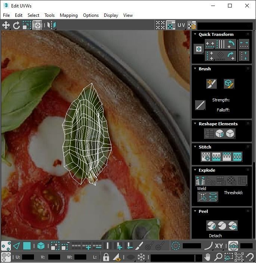Toggle Absolute/Relative typein arrows icon
Viewport: 256px width, 263px height.
6,257
